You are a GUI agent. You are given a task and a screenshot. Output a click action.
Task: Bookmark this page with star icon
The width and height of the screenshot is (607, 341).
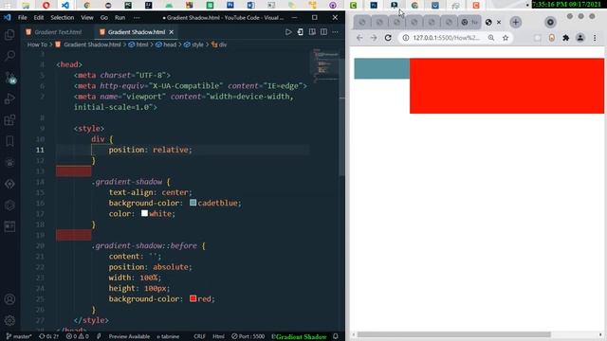506,38
